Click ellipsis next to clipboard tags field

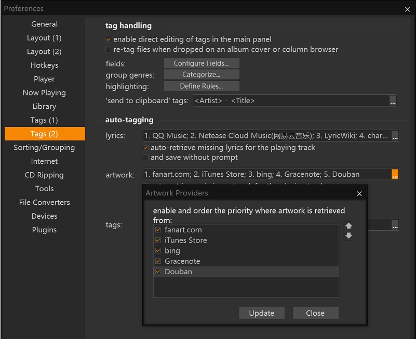[393, 101]
